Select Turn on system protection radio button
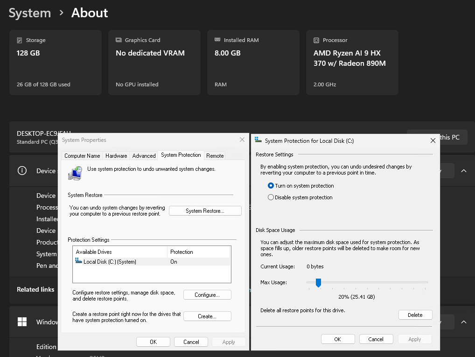The width and height of the screenshot is (475, 357). pyautogui.click(x=271, y=186)
